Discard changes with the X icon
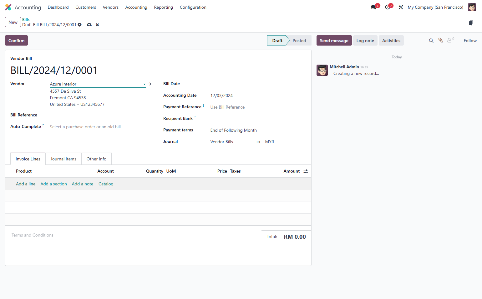This screenshot has height=299, width=482. (x=97, y=25)
